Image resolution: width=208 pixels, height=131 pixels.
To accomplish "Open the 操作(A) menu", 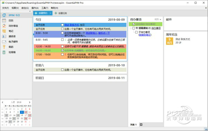I will 35,8.
